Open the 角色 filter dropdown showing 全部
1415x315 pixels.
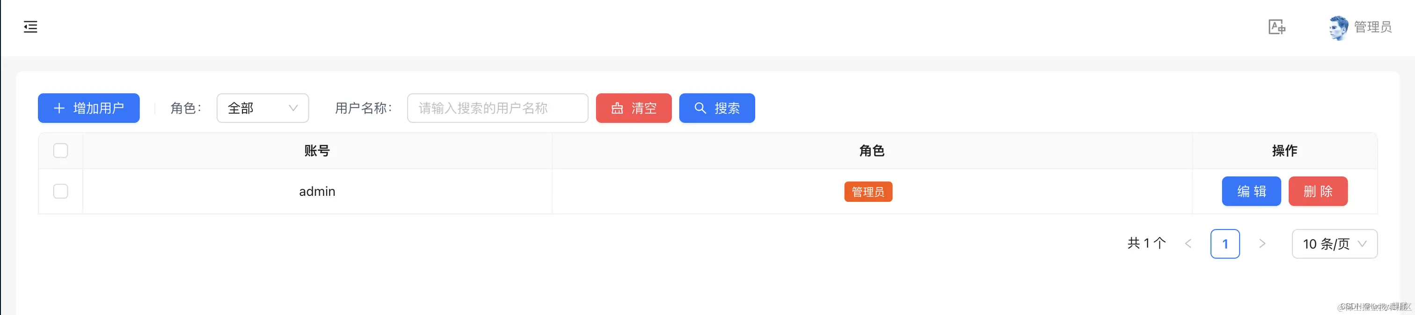tap(262, 108)
